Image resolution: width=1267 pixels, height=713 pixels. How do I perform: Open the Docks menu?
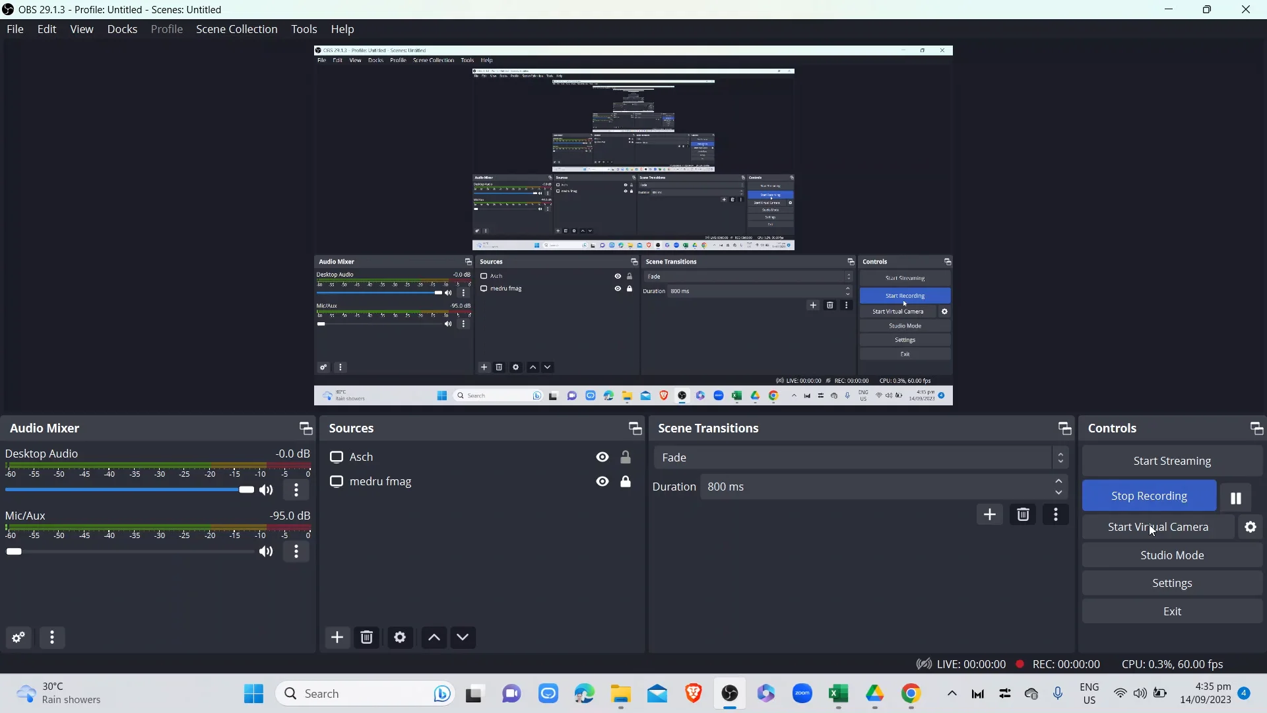122,29
